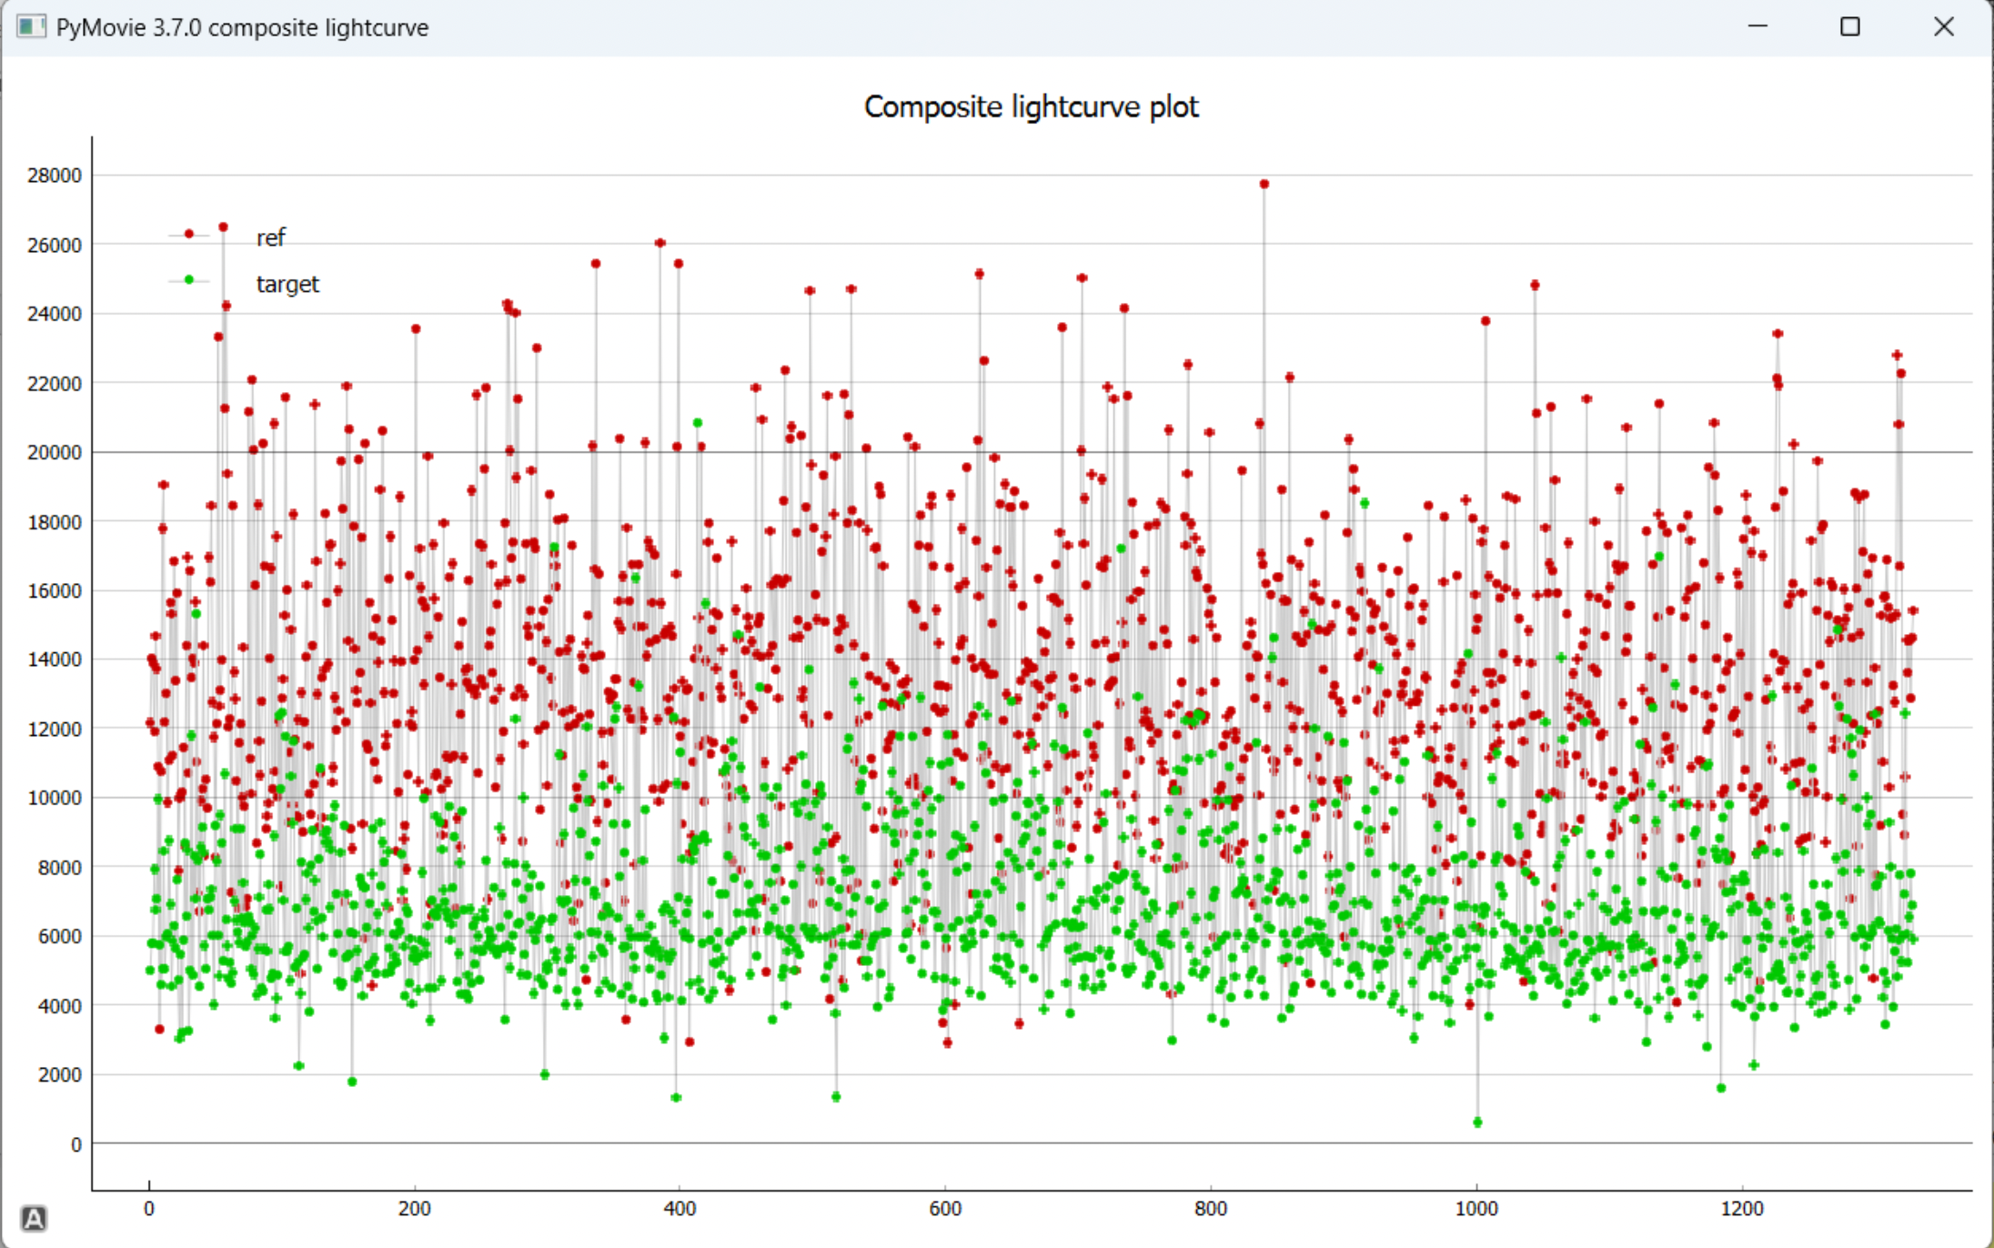
Task: Click the green 'target' legend marker
Action: coord(189,280)
